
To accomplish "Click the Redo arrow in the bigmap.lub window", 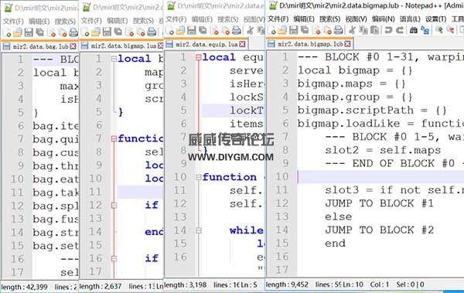I will point(400,30).
